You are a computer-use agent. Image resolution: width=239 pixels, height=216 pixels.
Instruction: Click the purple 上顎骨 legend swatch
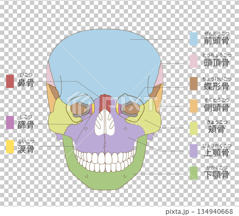point(193,151)
